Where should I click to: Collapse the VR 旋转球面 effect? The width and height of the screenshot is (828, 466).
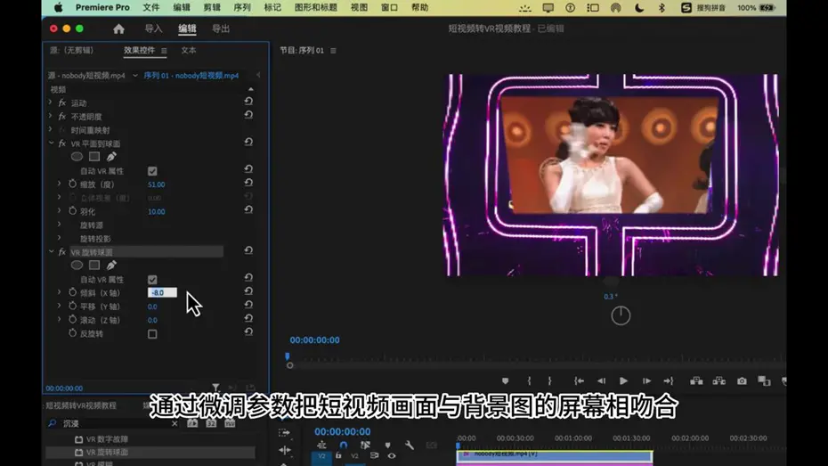coord(52,251)
